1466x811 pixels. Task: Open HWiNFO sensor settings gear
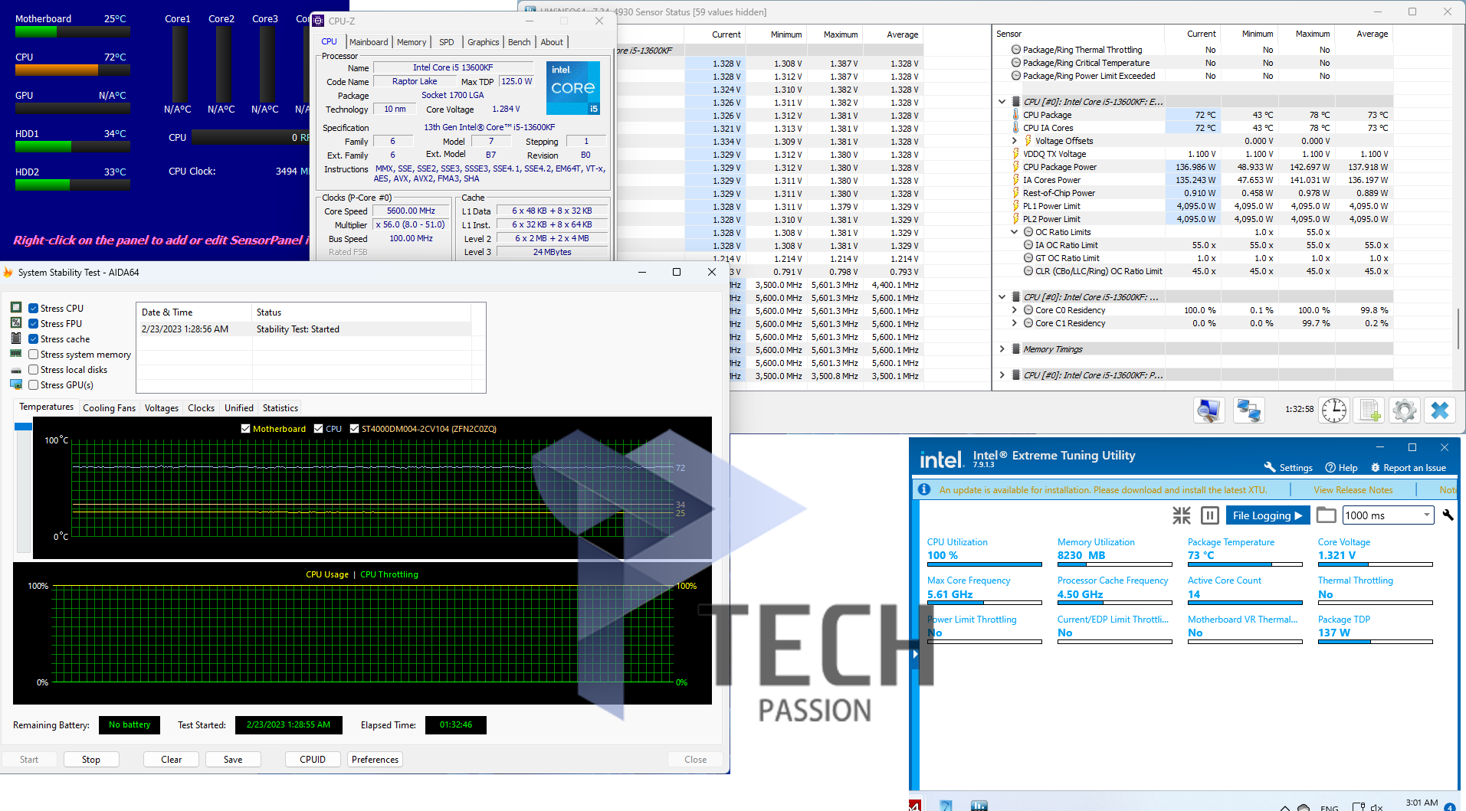point(1405,410)
